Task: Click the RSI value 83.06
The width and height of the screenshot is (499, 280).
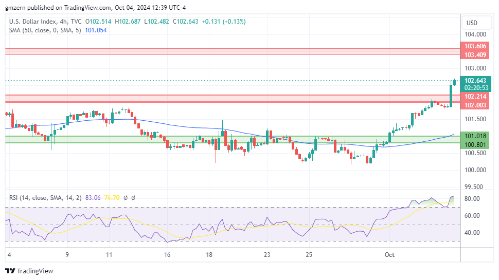Action: pyautogui.click(x=93, y=198)
